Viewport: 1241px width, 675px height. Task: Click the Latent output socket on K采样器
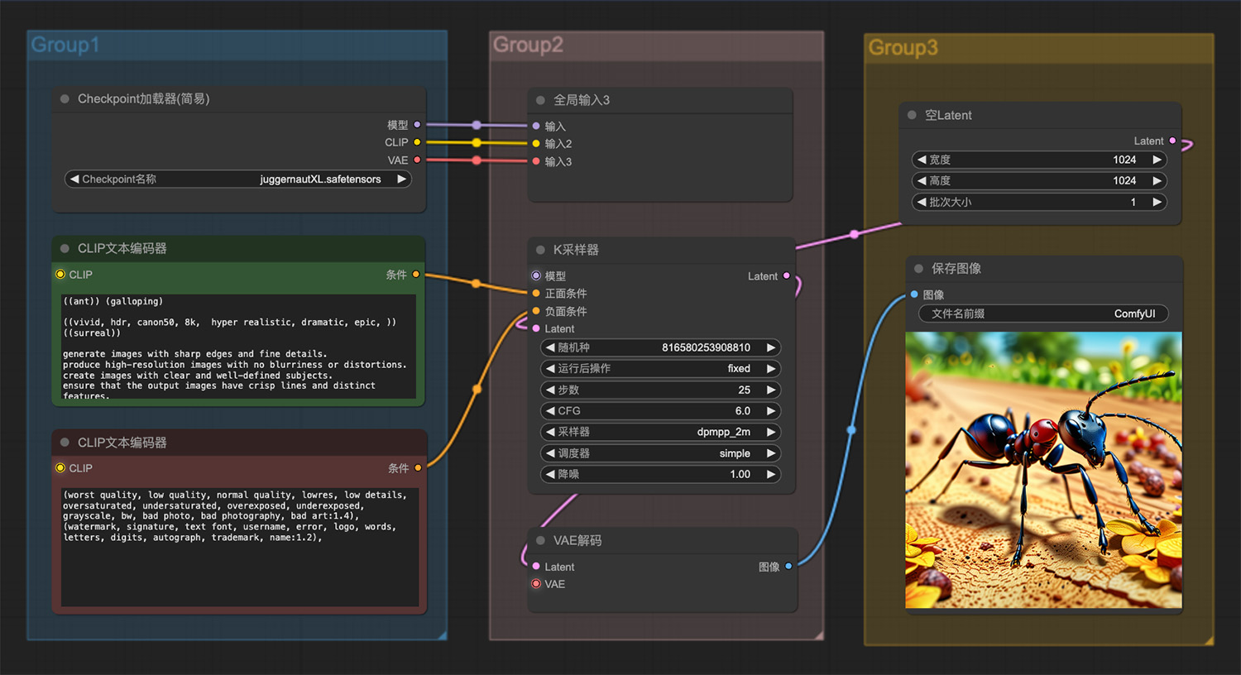pos(786,275)
